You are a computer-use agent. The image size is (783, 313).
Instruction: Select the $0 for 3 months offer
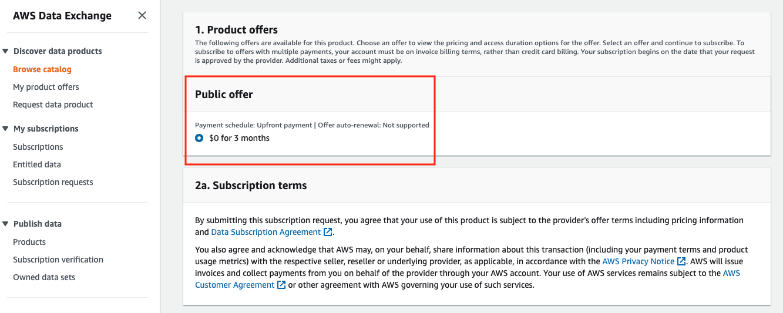[199, 138]
